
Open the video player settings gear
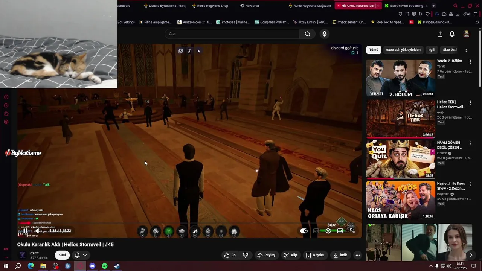(328, 231)
